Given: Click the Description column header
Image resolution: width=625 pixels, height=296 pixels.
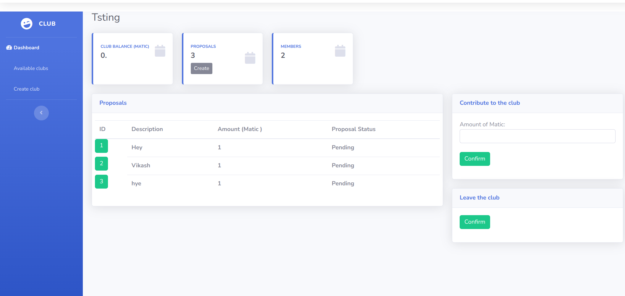Looking at the screenshot, I should click(x=147, y=129).
